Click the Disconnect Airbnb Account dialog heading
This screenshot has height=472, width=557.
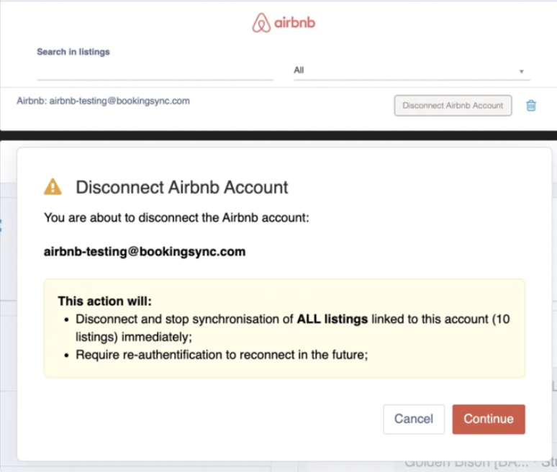pos(182,187)
